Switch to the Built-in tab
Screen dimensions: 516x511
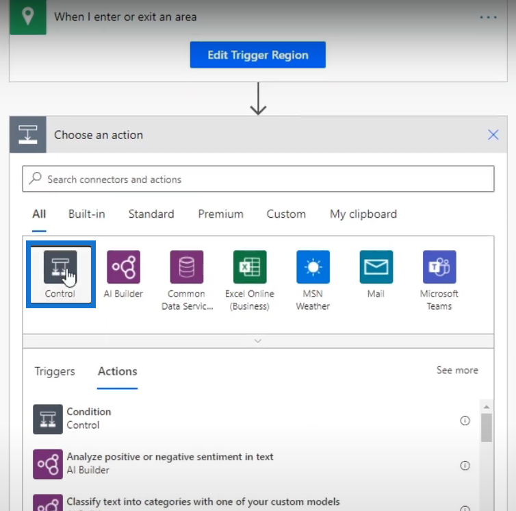click(x=86, y=214)
